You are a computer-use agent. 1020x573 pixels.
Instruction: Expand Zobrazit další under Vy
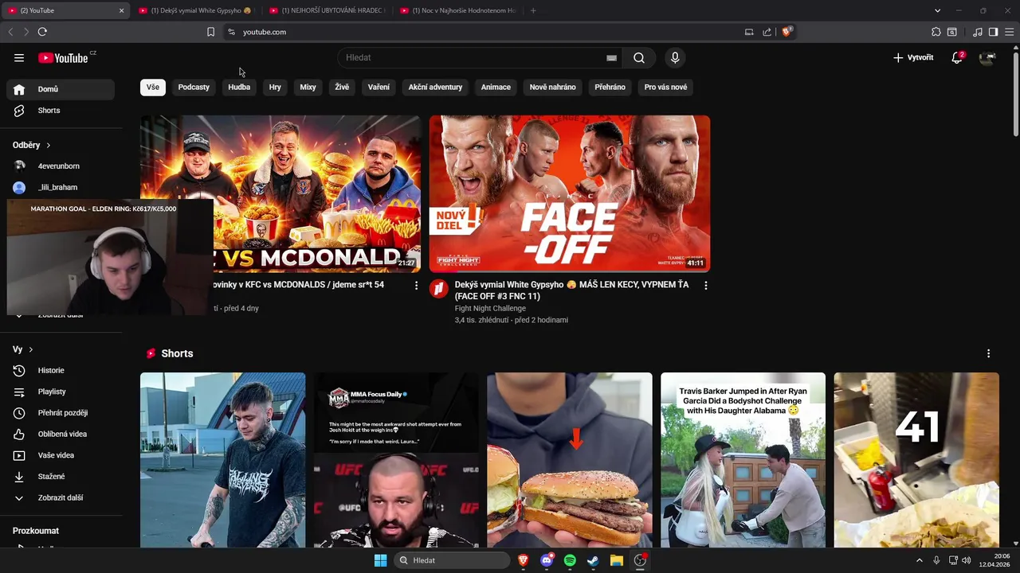coord(61,497)
